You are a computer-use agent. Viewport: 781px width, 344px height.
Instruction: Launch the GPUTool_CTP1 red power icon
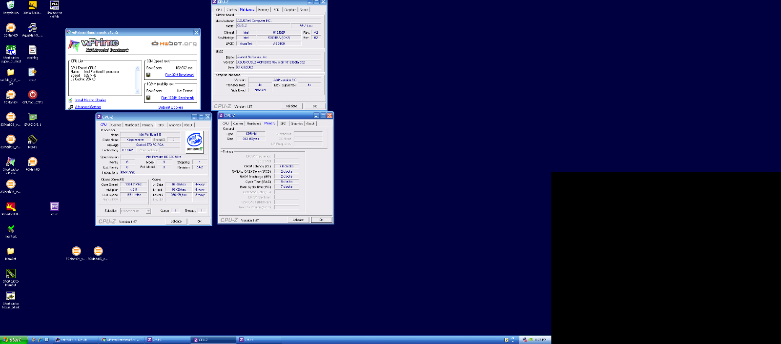point(33,96)
